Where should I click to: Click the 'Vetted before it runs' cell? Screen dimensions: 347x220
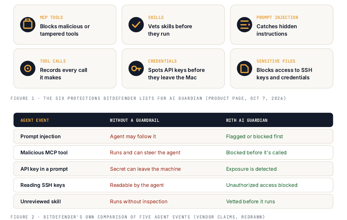tap(251, 201)
